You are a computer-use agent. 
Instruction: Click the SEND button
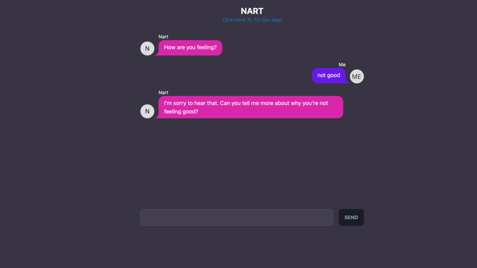click(x=351, y=217)
